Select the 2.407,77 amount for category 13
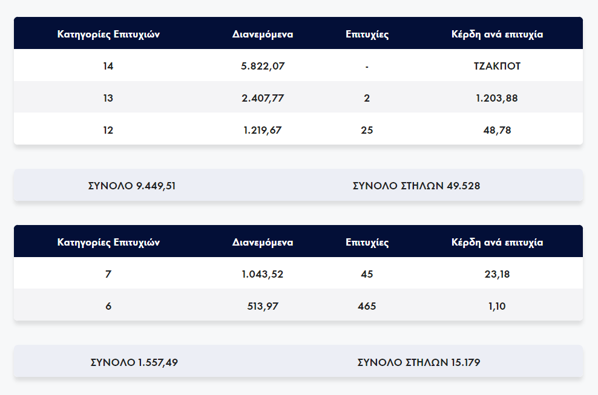Image resolution: width=598 pixels, height=395 pixels. pyautogui.click(x=263, y=98)
